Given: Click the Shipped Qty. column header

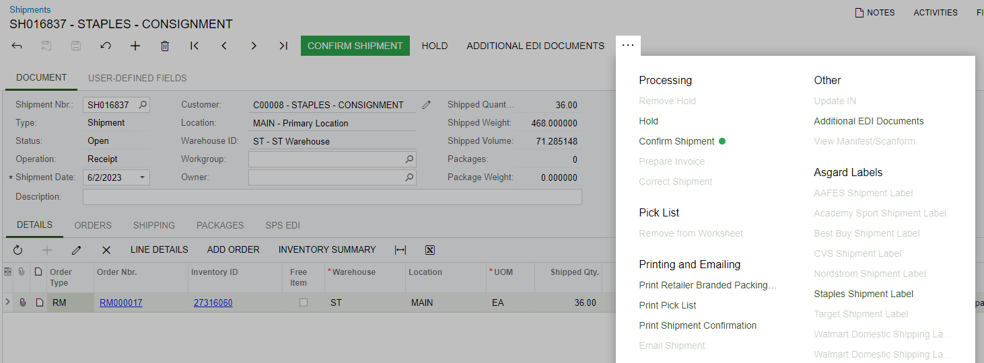Looking at the screenshot, I should [x=568, y=278].
